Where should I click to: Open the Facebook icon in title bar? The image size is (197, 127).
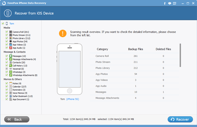tap(165, 3)
